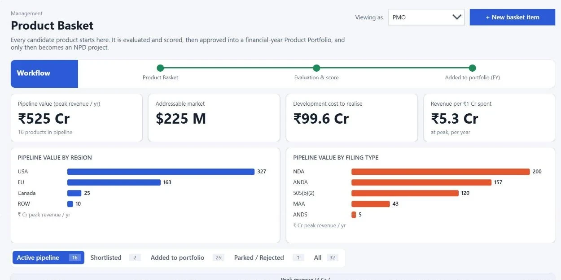Click the MAA bar in filing type chart
The image size is (561, 280).
371,204
